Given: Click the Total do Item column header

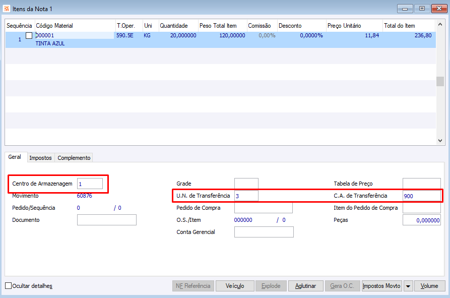Looking at the screenshot, I should [409, 26].
